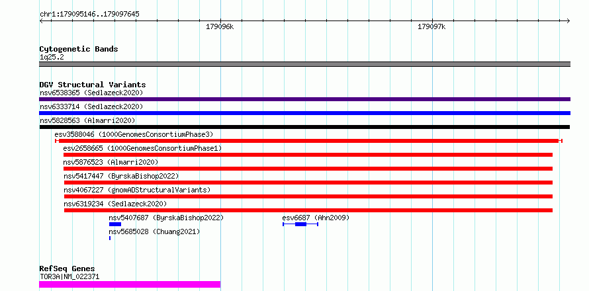Click the red nsv6319234 variant bar

click(x=308, y=210)
